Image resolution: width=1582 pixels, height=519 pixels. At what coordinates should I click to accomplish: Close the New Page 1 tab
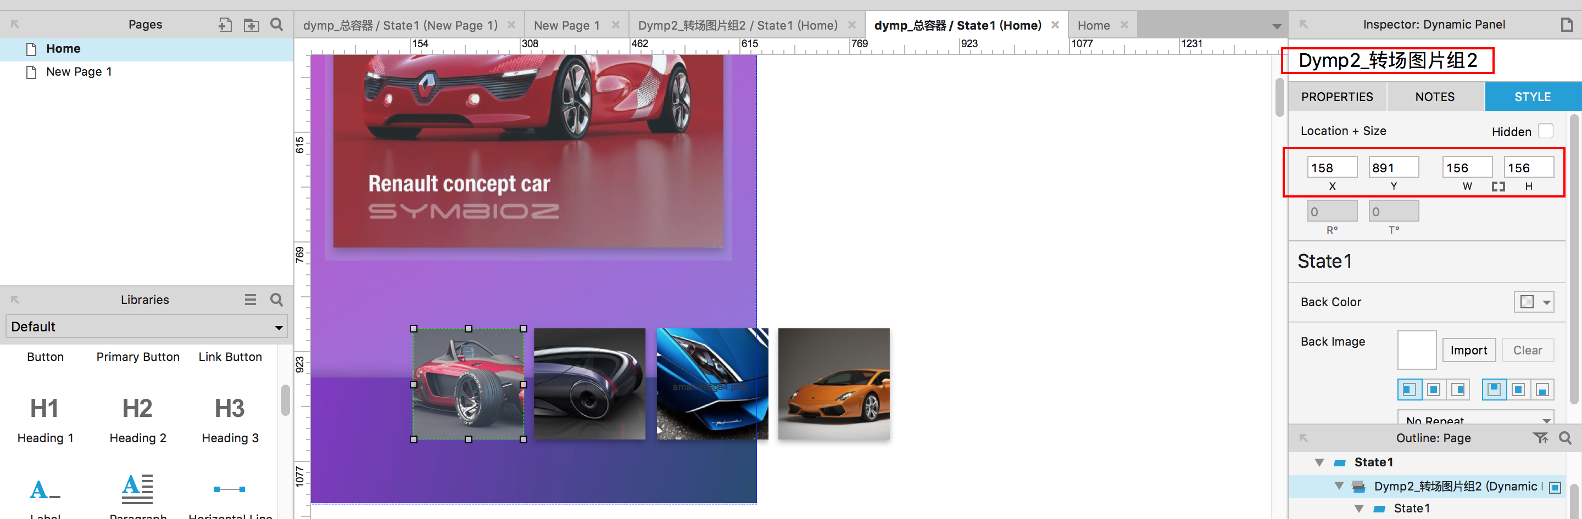[615, 25]
